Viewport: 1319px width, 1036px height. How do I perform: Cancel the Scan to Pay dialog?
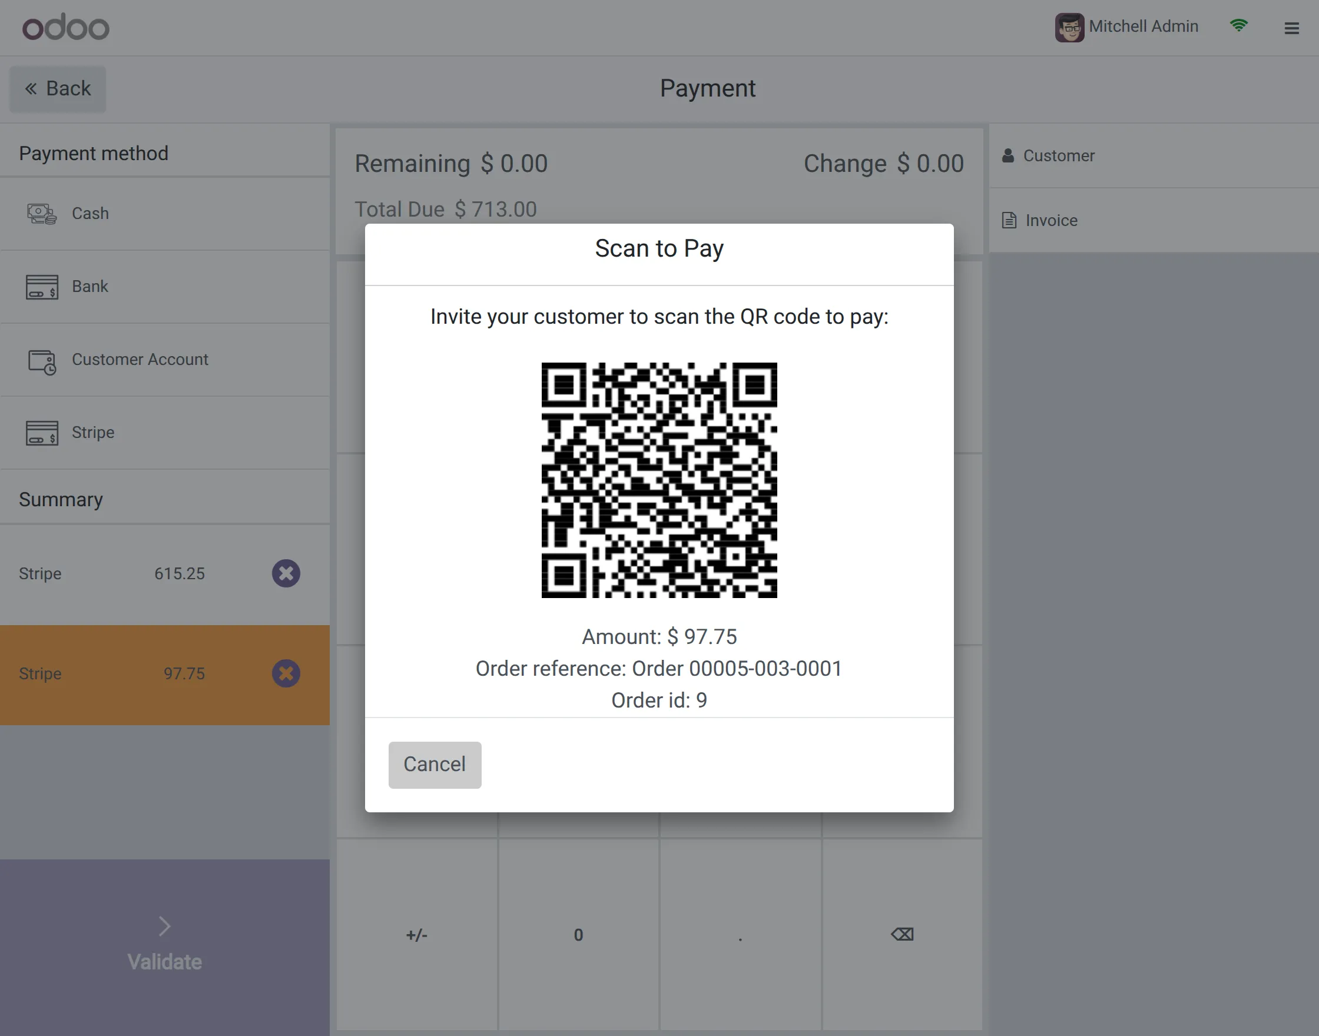(x=434, y=764)
